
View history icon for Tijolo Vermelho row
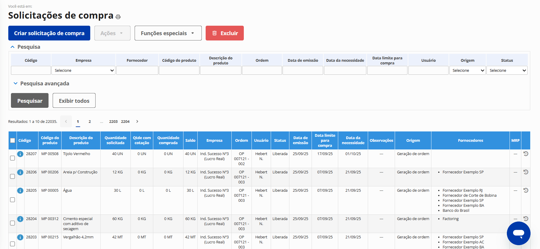pyautogui.click(x=526, y=154)
